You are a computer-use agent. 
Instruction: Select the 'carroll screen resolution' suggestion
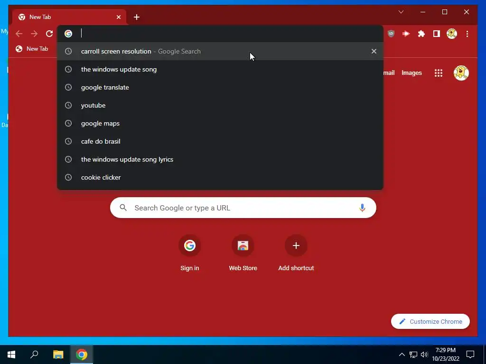[x=220, y=51]
